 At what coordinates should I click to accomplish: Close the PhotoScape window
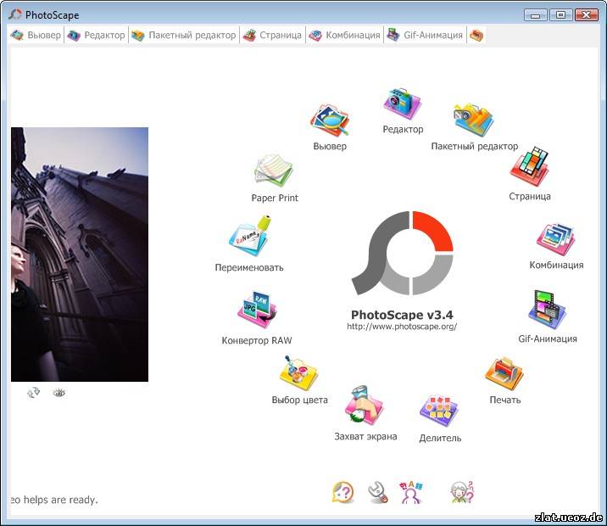(586, 15)
